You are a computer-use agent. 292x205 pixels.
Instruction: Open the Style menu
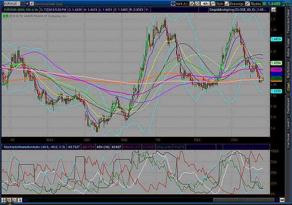[217, 4]
